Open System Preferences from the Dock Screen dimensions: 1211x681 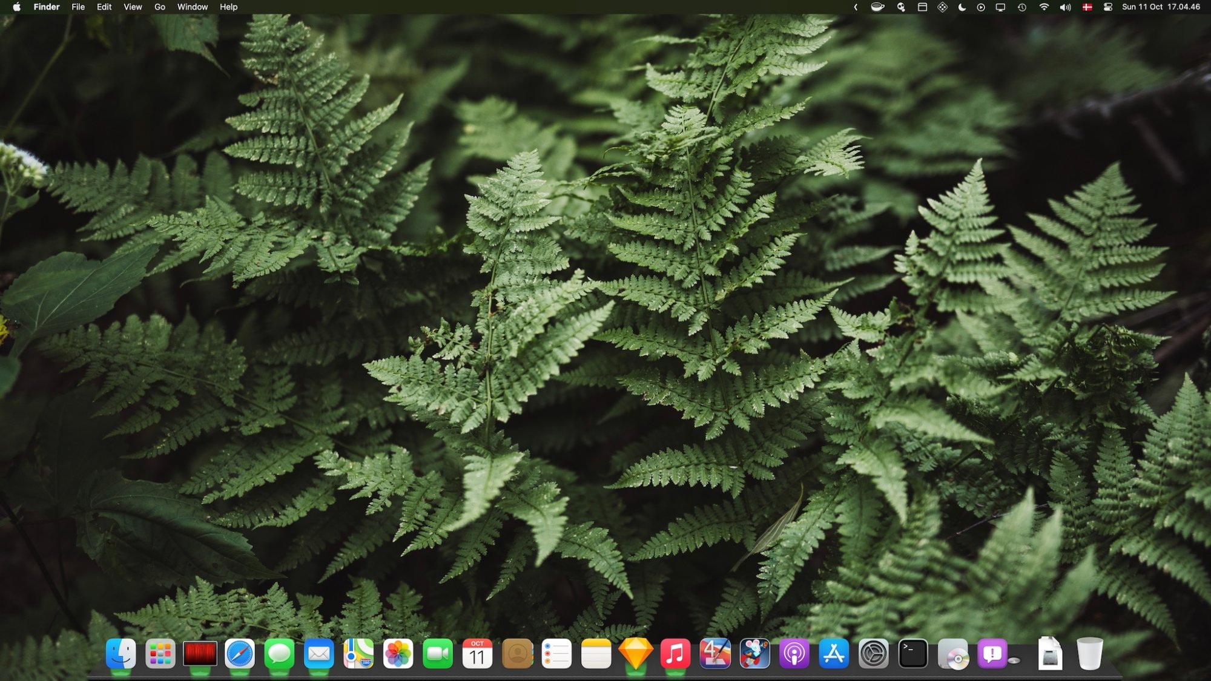[873, 654]
